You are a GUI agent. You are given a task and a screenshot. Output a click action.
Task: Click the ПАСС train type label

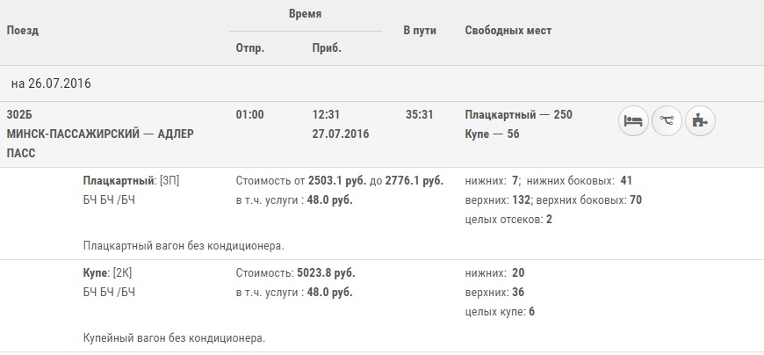pyautogui.click(x=21, y=153)
